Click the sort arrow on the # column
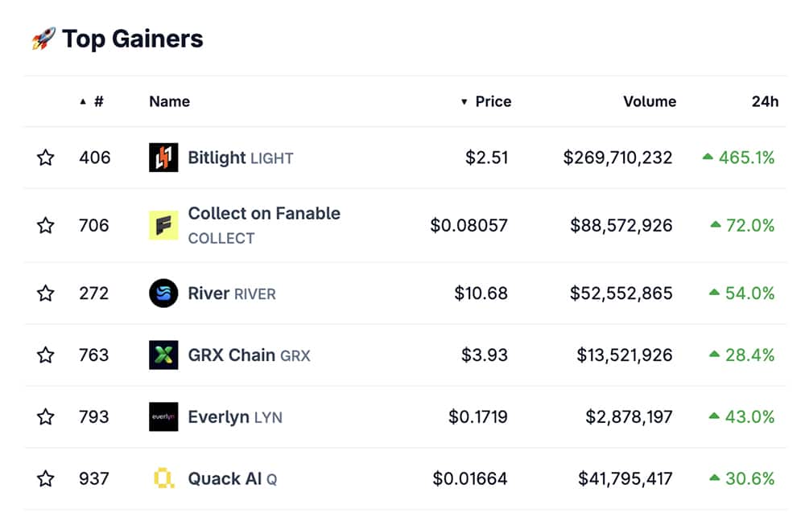Image resolution: width=805 pixels, height=521 pixels. point(83,101)
